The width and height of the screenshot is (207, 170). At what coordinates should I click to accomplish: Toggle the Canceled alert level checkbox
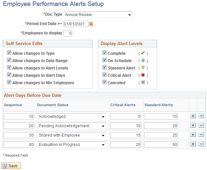coord(104,82)
